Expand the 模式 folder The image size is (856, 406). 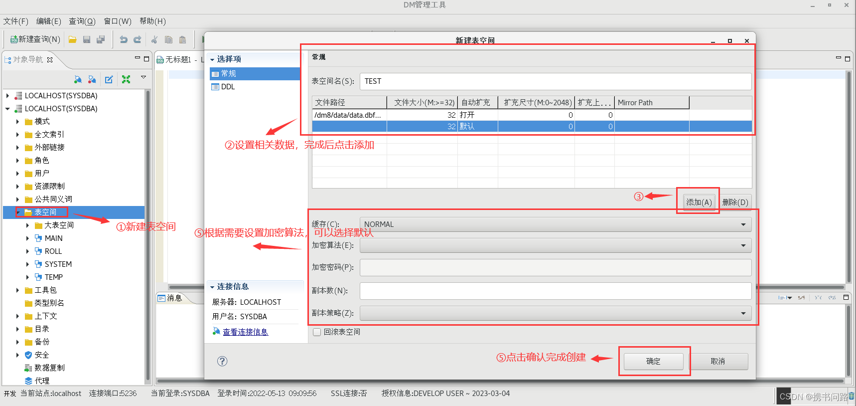17,122
